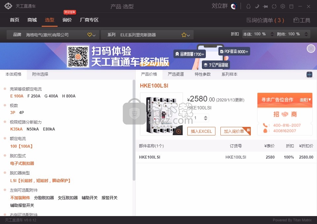This screenshot has width=317, height=224.
Task: Click the HKE100LSI row in parts table
Action: tap(226, 157)
